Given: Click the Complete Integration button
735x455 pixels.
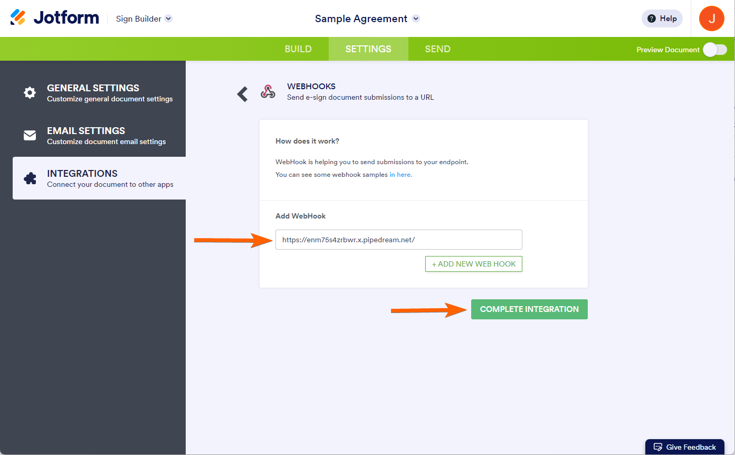Looking at the screenshot, I should point(529,309).
